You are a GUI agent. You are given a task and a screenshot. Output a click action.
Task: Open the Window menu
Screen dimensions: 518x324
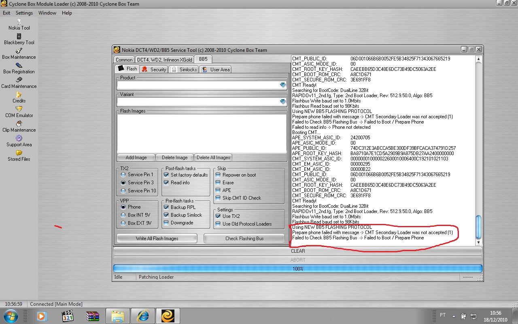47,13
